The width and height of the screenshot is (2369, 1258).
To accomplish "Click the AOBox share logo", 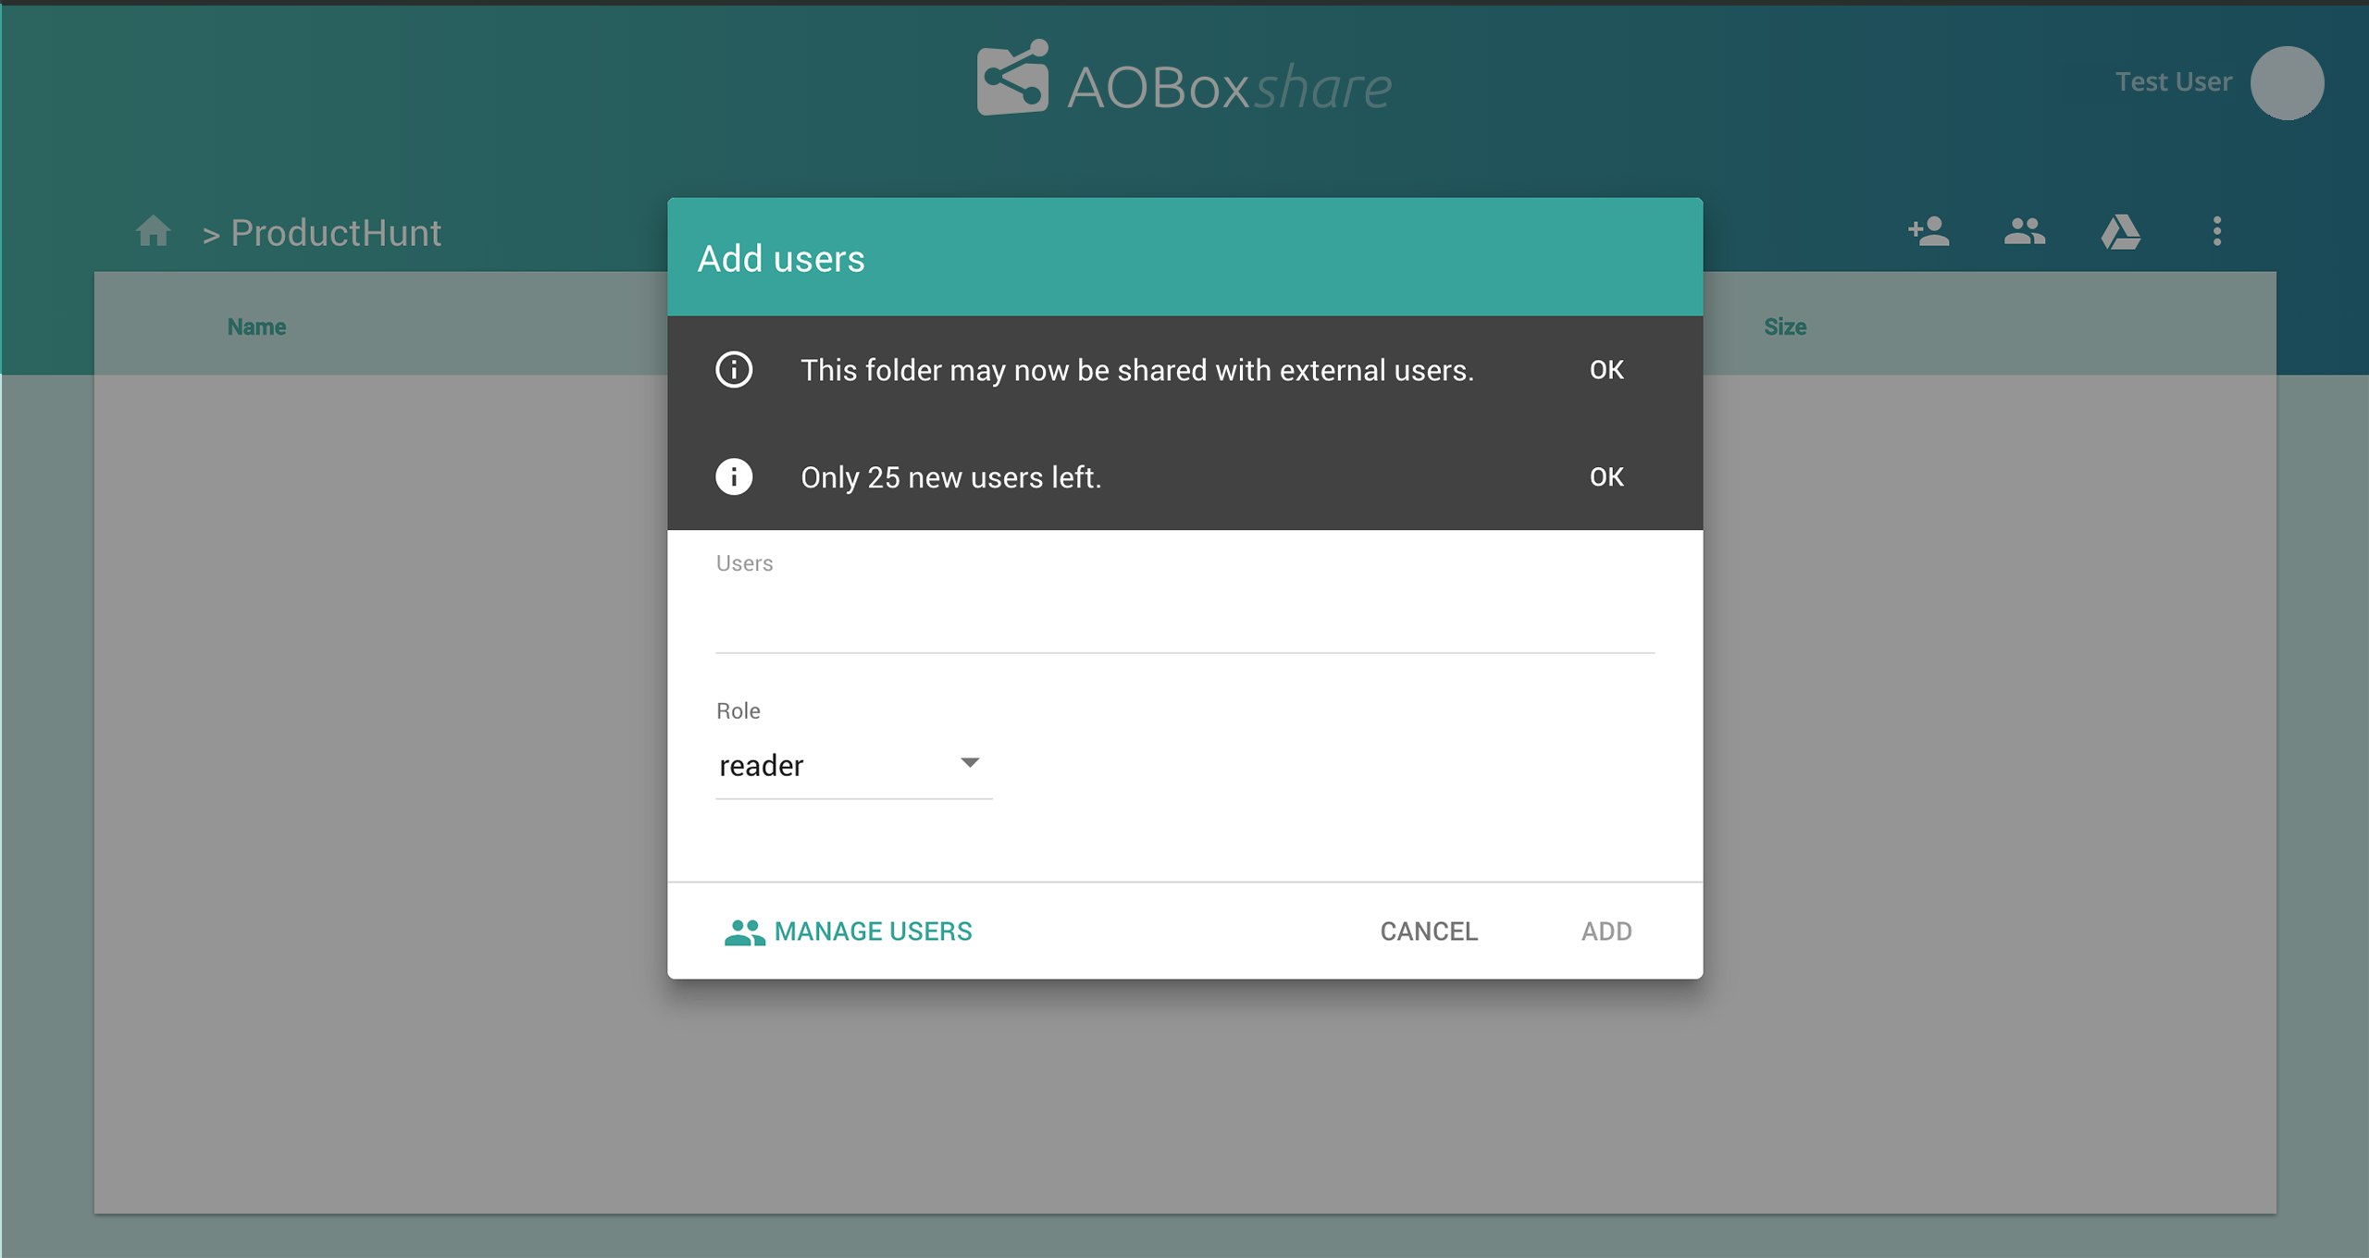I will click(1184, 81).
